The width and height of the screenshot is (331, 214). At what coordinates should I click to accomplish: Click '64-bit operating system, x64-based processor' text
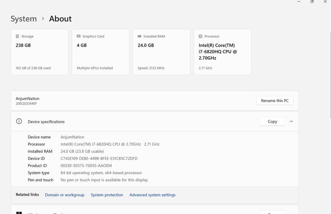click(x=101, y=173)
